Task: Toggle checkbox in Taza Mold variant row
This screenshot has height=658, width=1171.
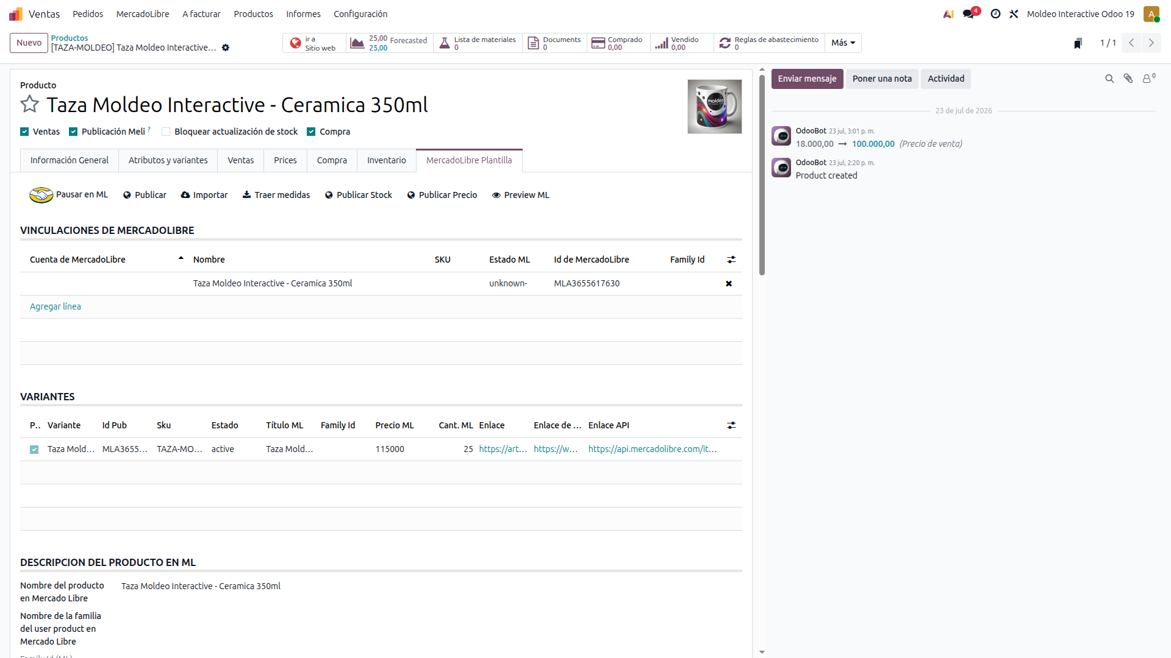Action: click(34, 450)
